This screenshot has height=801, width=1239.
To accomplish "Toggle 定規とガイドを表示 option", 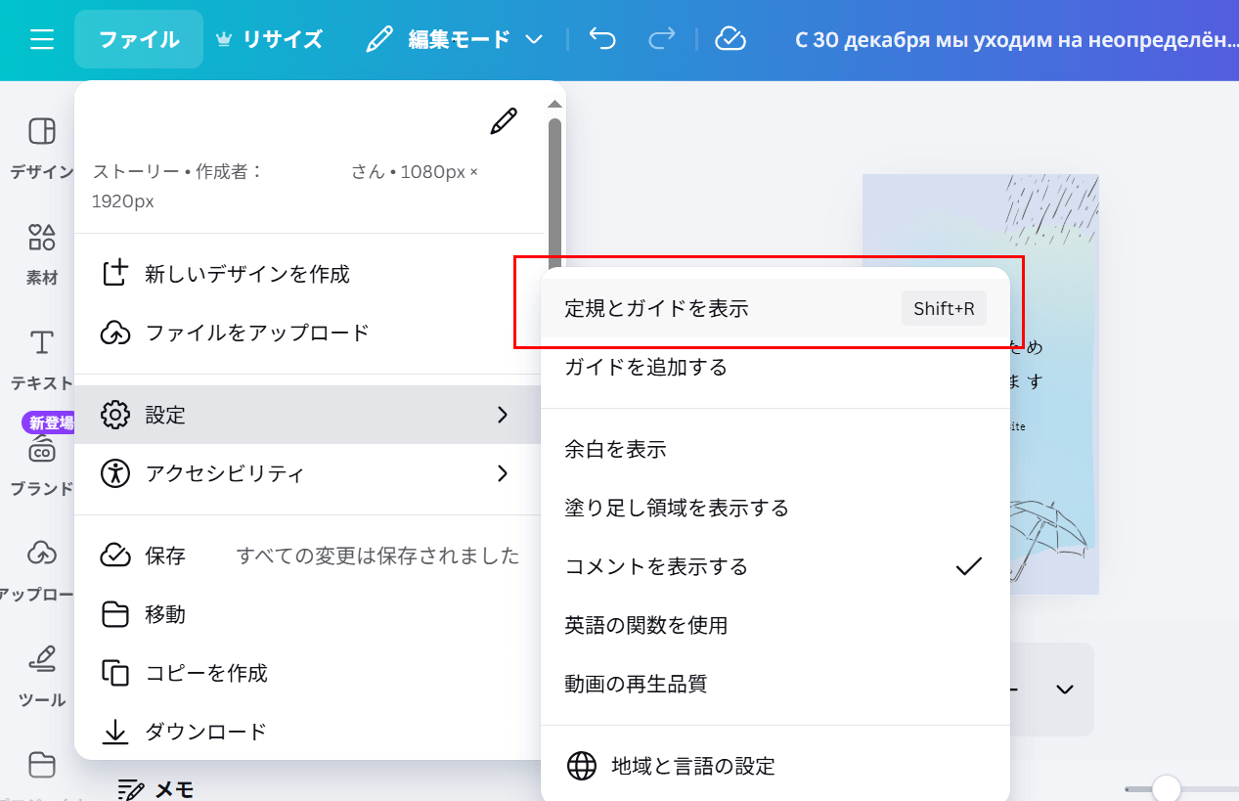I will click(x=775, y=309).
